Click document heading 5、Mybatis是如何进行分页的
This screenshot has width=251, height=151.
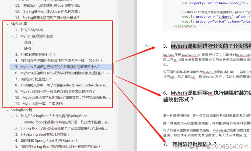click(207, 46)
